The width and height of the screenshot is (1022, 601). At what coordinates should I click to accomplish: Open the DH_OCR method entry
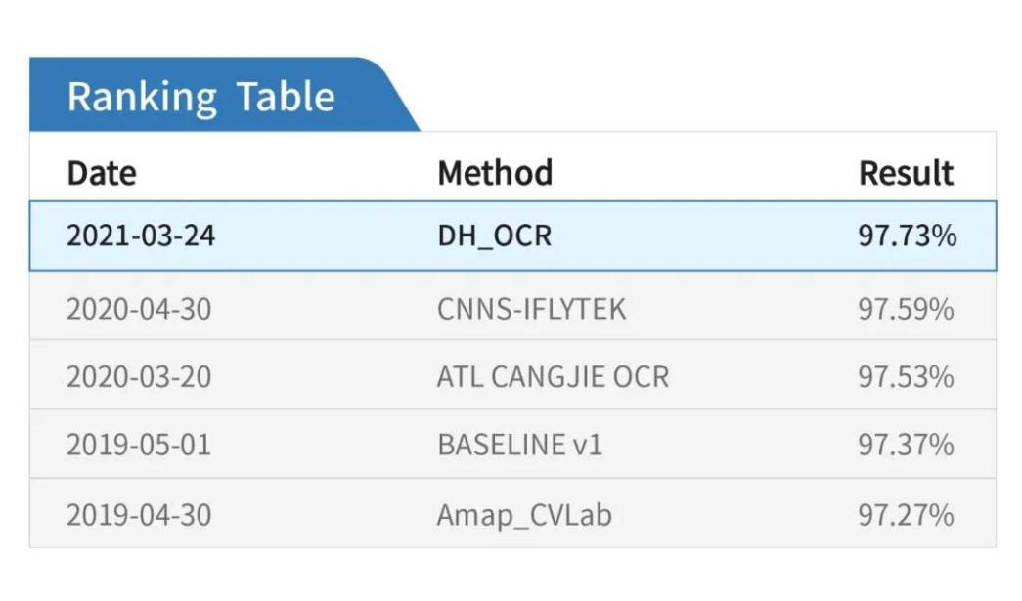point(494,236)
